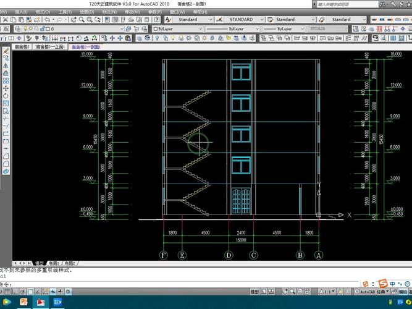
Task: Click the Copy icon in the standard toolbar
Action: (x=13, y=20)
